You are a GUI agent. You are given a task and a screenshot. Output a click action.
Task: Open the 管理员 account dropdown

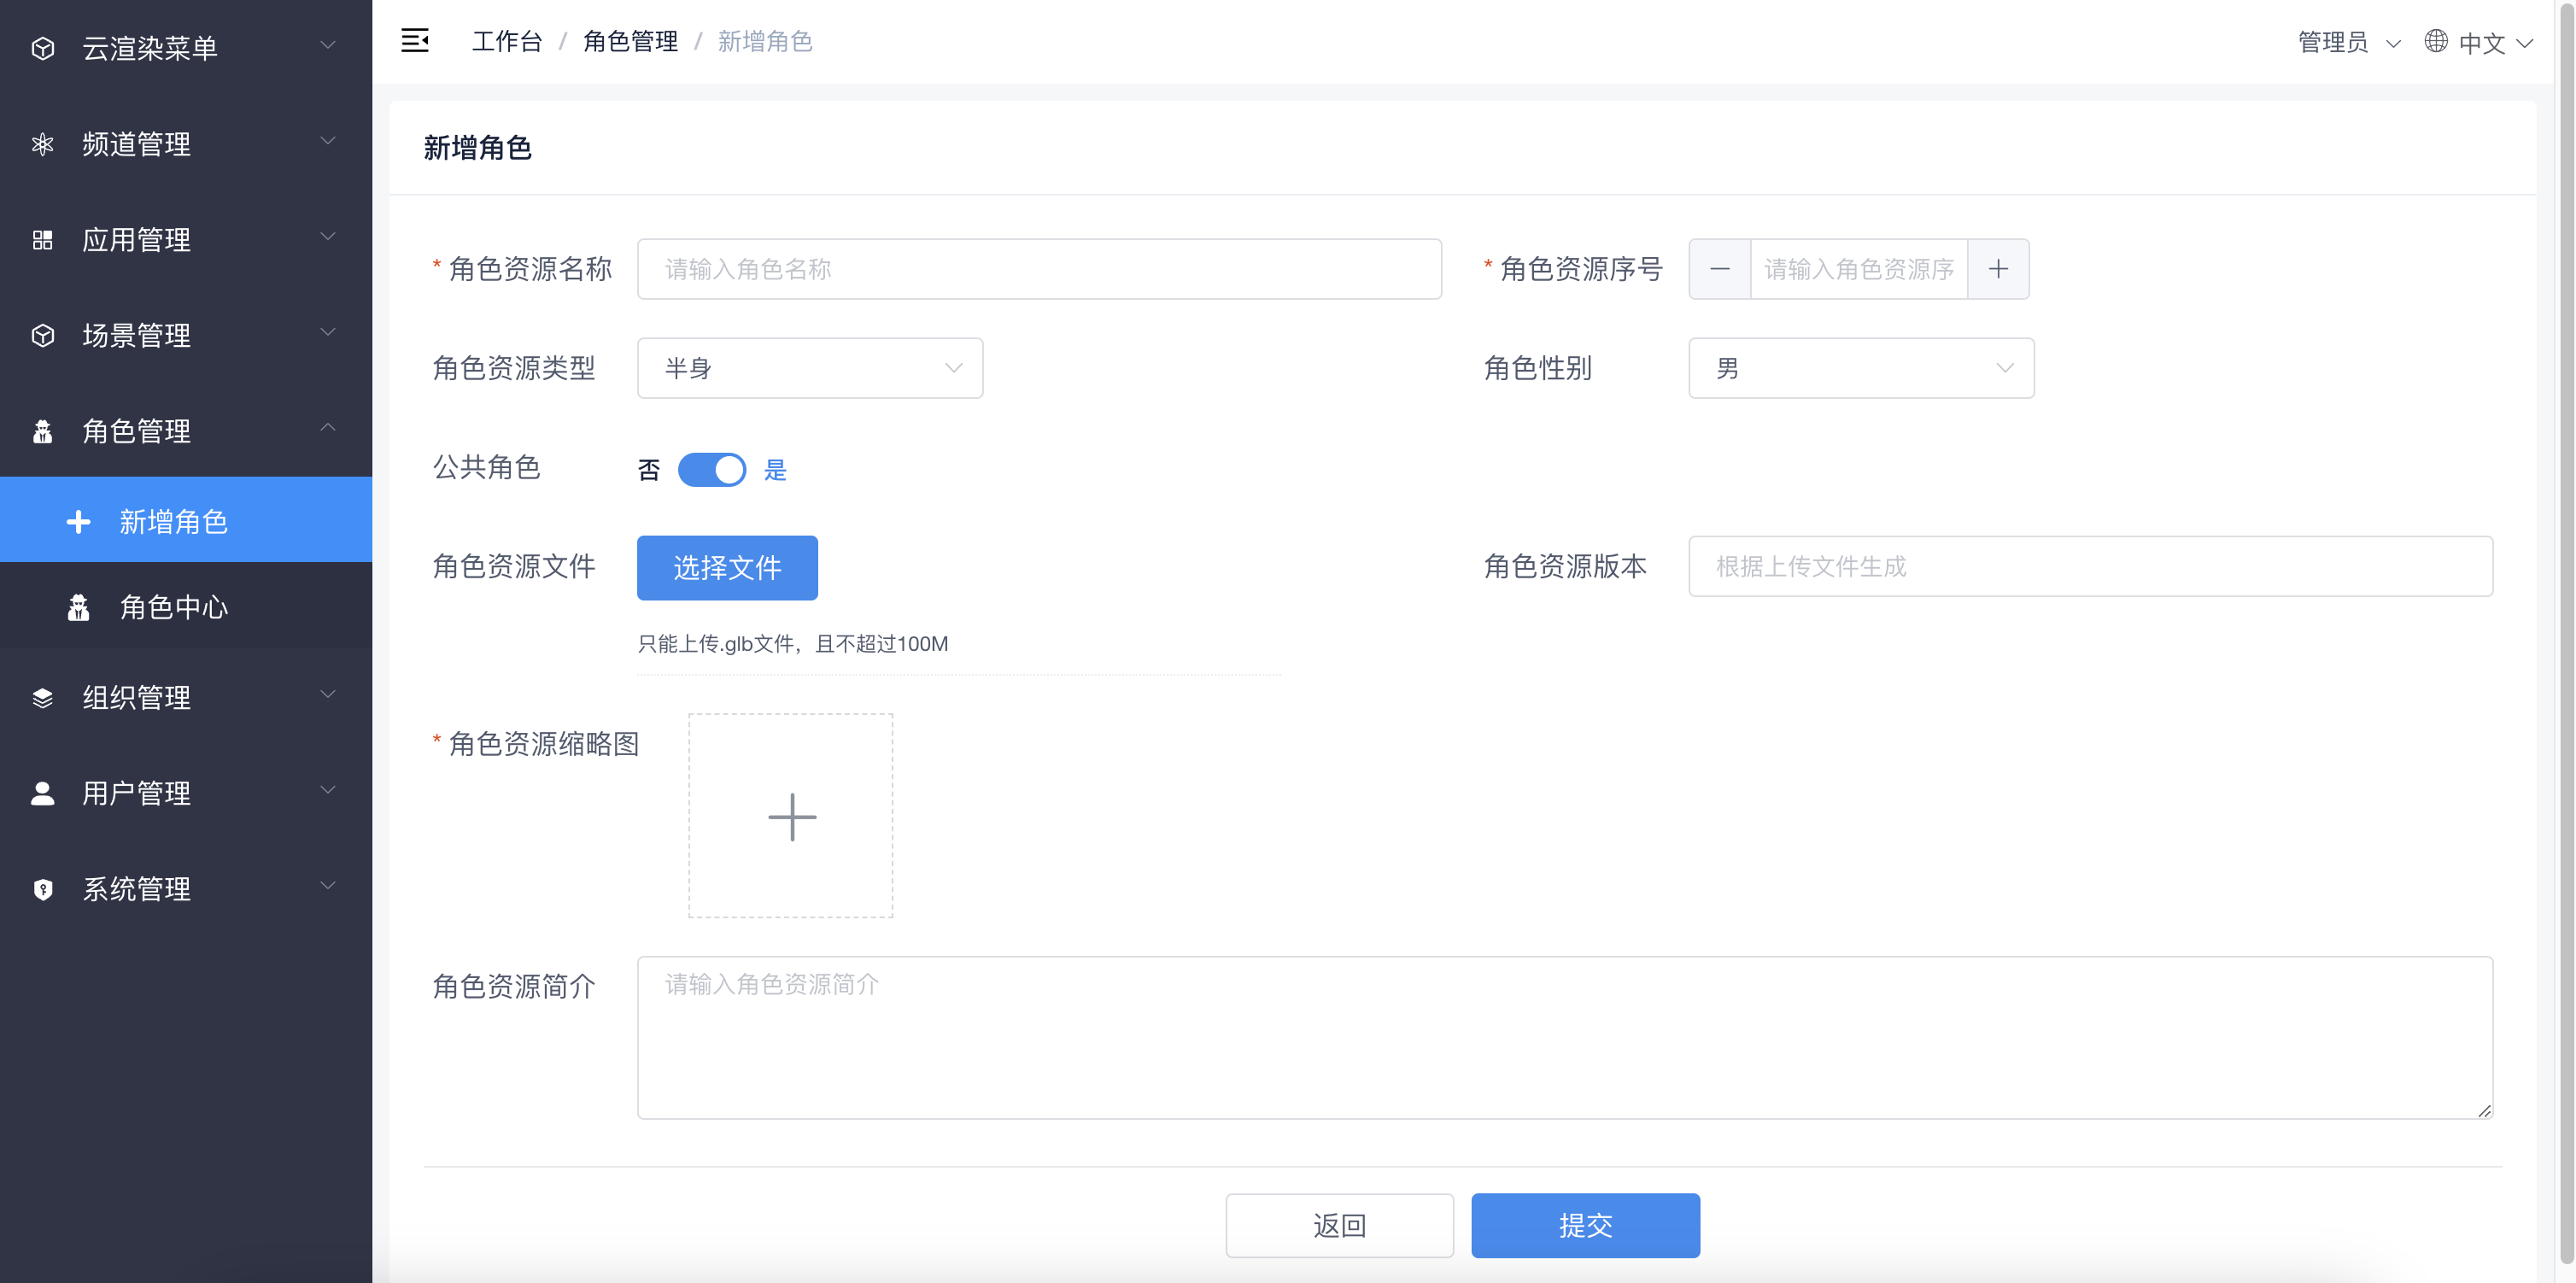[2348, 43]
